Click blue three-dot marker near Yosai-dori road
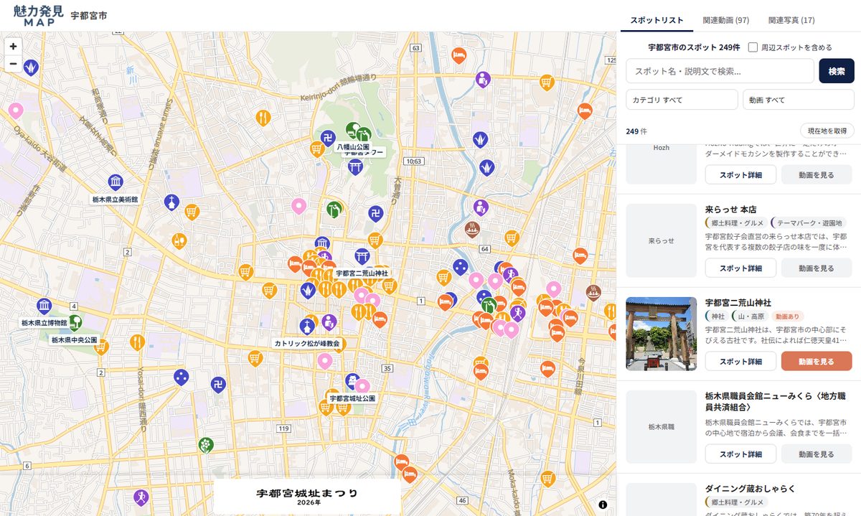The image size is (861, 516). tap(182, 377)
